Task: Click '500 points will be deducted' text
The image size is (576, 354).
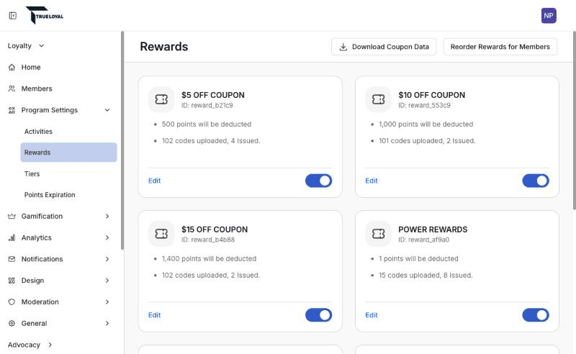Action: tap(207, 124)
